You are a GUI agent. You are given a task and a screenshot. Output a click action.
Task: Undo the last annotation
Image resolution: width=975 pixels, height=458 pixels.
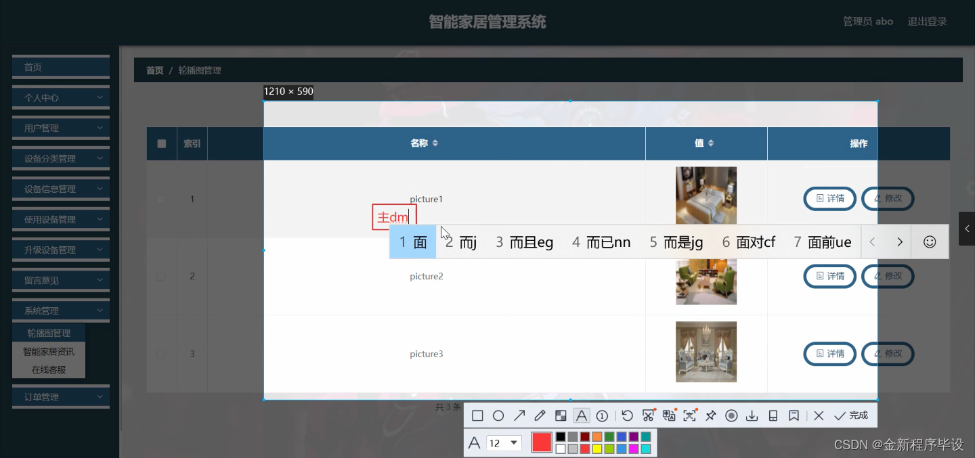(626, 415)
